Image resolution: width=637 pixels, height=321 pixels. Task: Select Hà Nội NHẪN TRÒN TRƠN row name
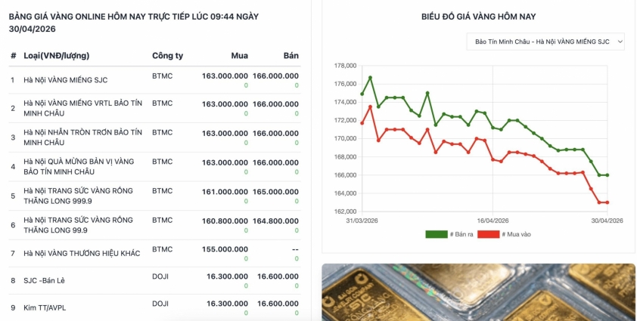click(82, 137)
